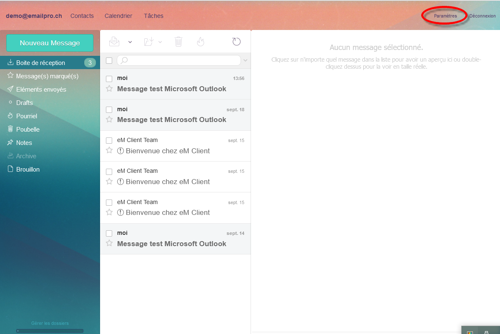500x334 pixels.
Task: Star the sept. 14 Message test Microsoft Outlook
Action: tap(109, 243)
